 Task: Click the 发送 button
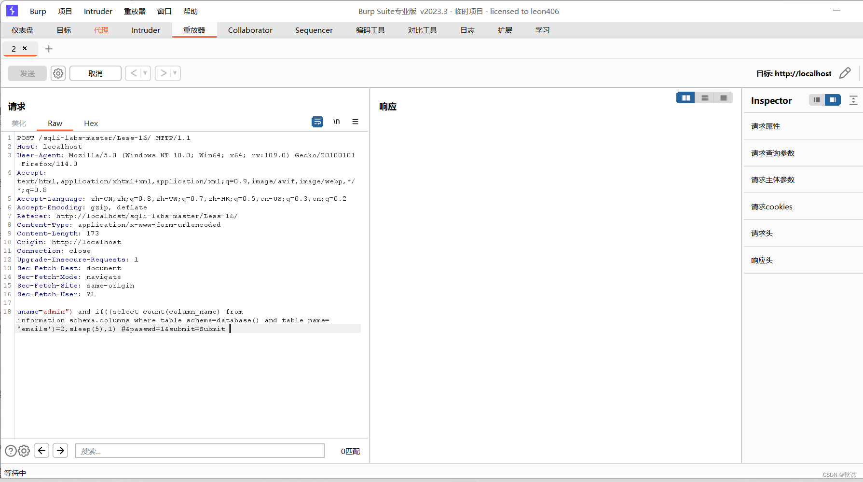pyautogui.click(x=27, y=73)
